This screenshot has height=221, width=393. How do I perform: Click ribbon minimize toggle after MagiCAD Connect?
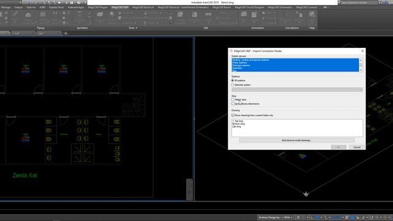(325, 7)
